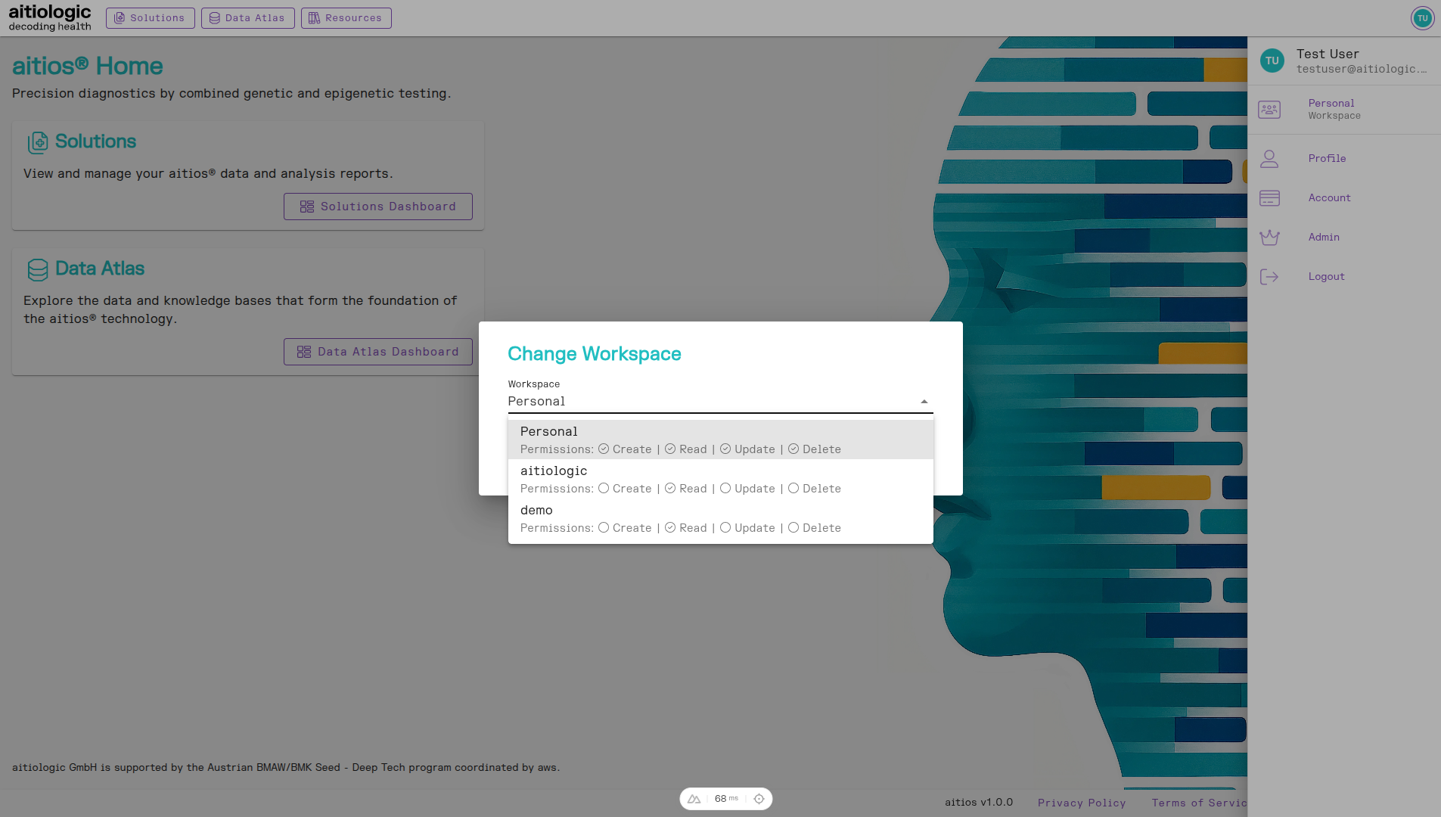Click the Profile person icon in sidebar

pos(1269,159)
